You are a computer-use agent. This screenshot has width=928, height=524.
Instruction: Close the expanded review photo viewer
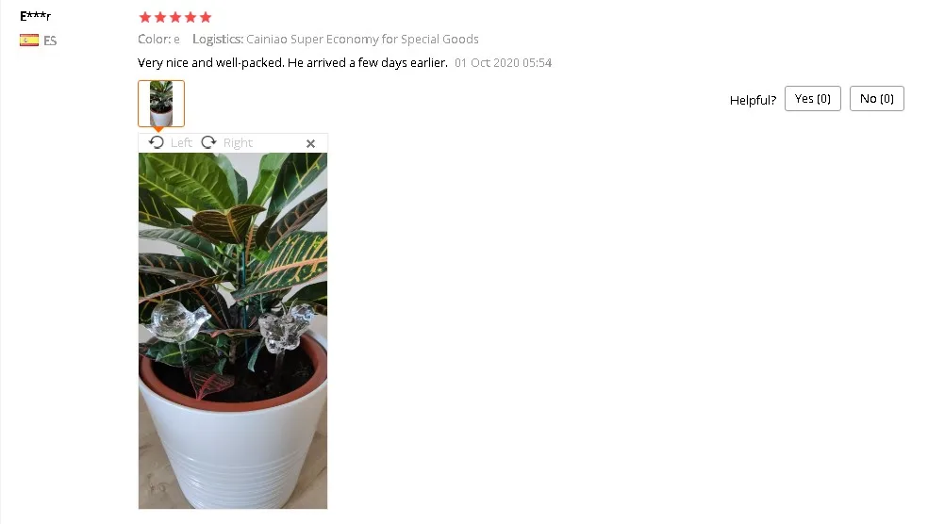[310, 143]
